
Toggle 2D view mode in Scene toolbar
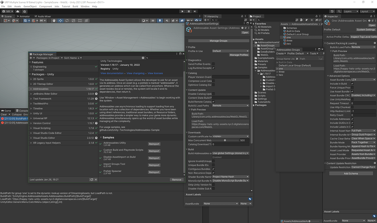[153, 21]
